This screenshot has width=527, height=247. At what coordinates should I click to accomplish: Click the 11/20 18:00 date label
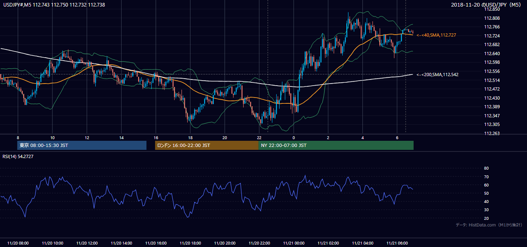[190, 243]
